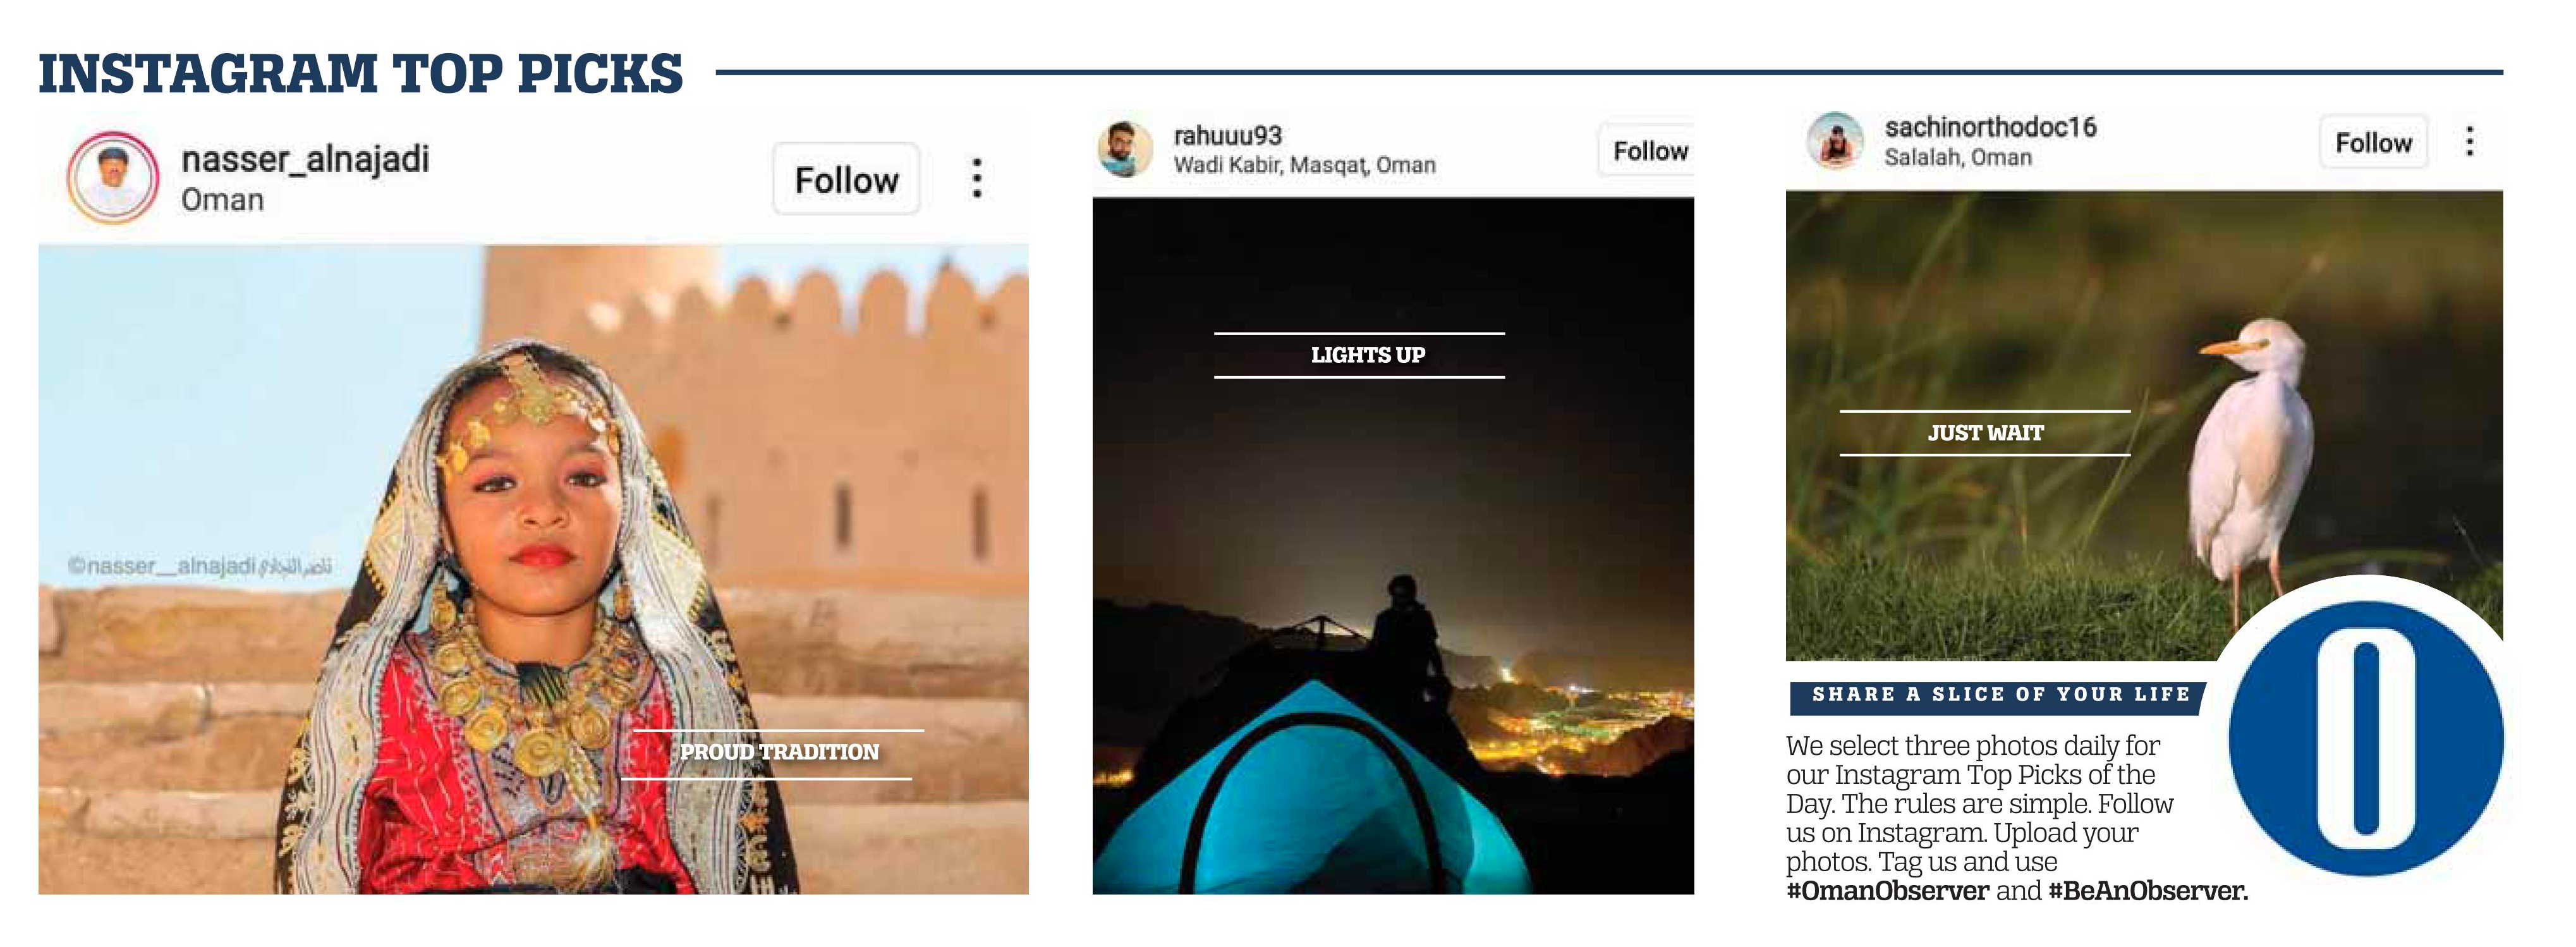Open three-dot menu on sachinorthodoc16's post

pos(2469,141)
